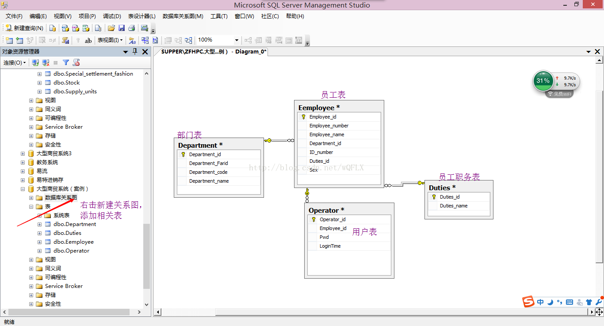
Task: Click the Arrange Tables icon
Action: pos(188,40)
